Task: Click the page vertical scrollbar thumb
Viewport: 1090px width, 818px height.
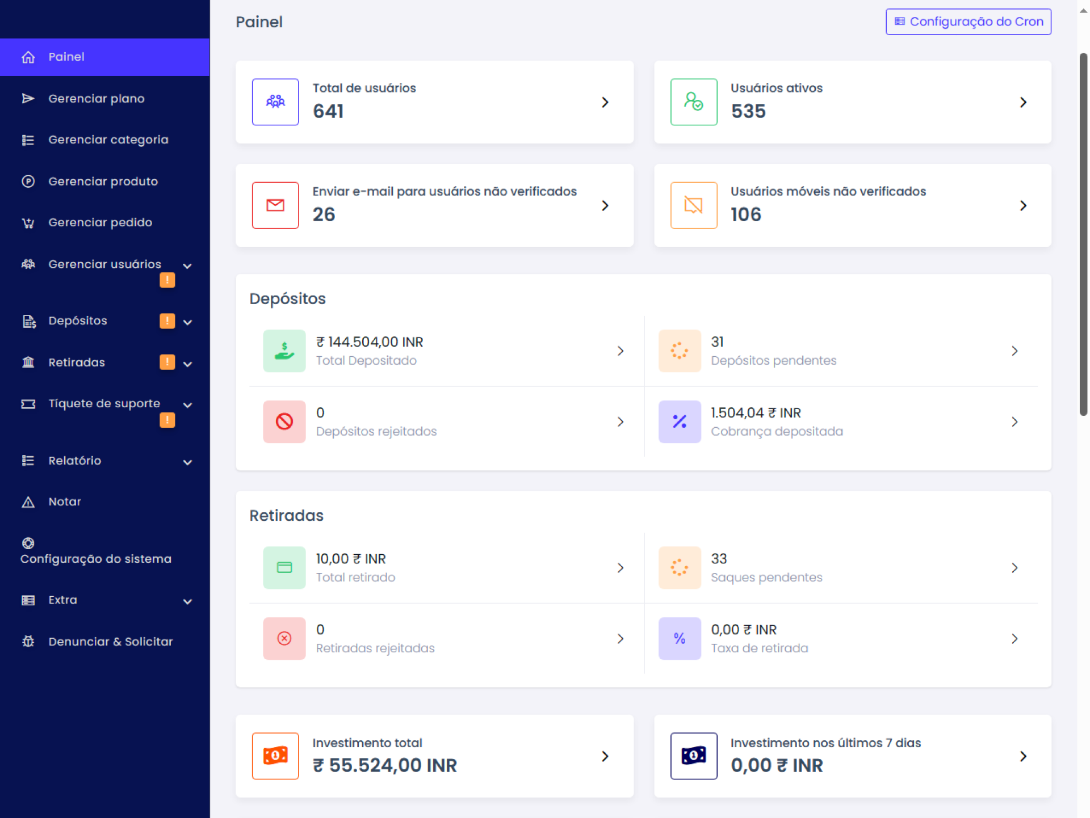Action: click(x=1083, y=234)
